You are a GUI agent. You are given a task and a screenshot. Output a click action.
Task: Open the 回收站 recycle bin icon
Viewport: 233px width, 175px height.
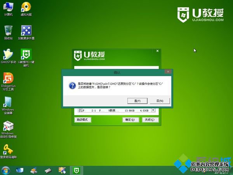[8, 33]
